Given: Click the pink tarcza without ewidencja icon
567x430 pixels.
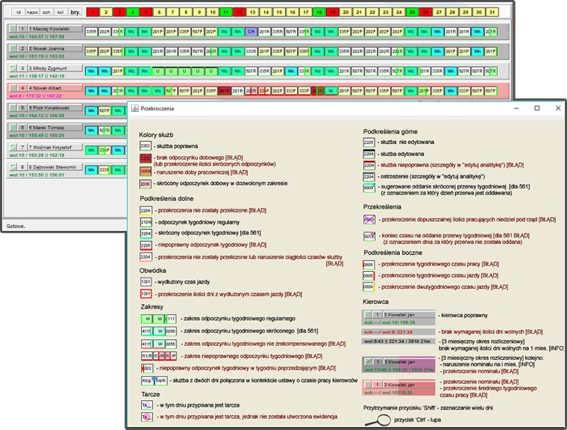Looking at the screenshot, I should (x=146, y=417).
